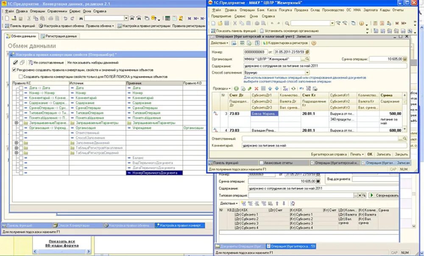This screenshot has height=256, width=424.
Task: Click the calendar icon beside date 31.05.2011
Action: tap(307, 52)
